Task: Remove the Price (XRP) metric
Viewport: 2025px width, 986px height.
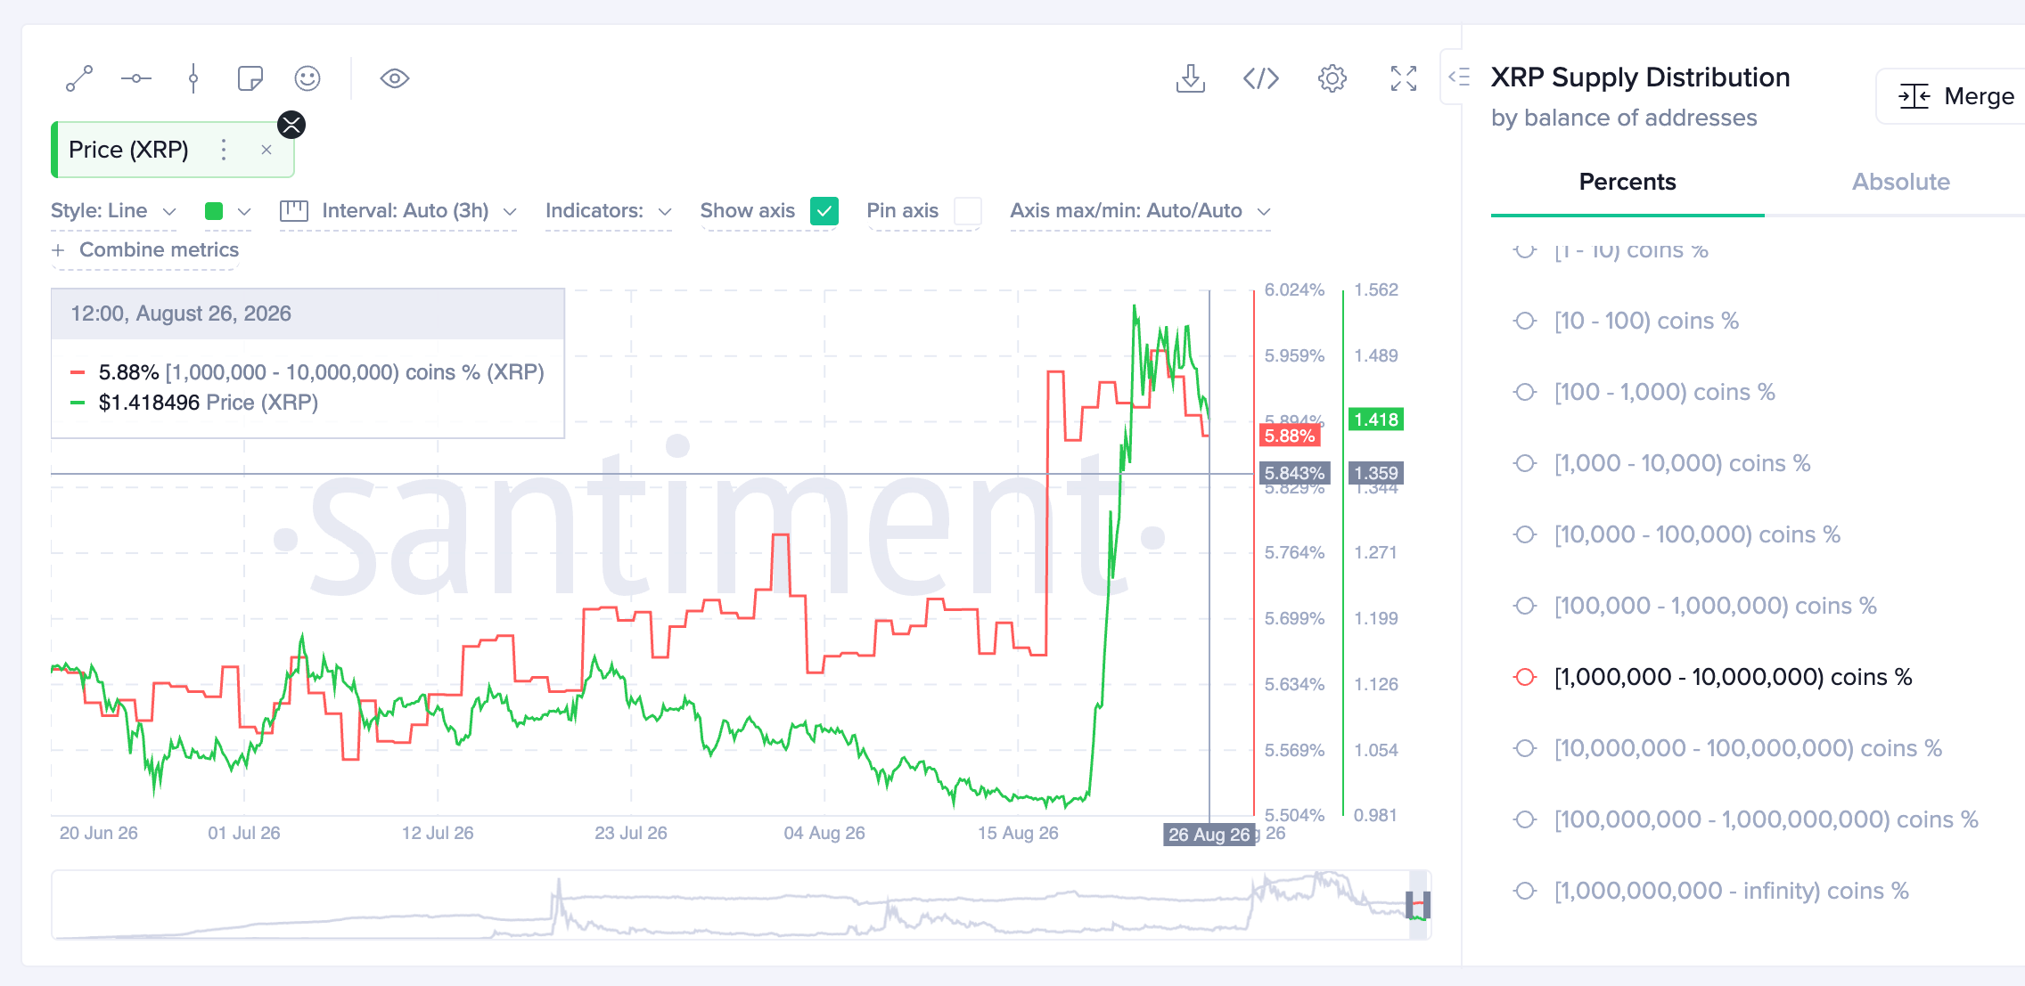Action: point(266,150)
